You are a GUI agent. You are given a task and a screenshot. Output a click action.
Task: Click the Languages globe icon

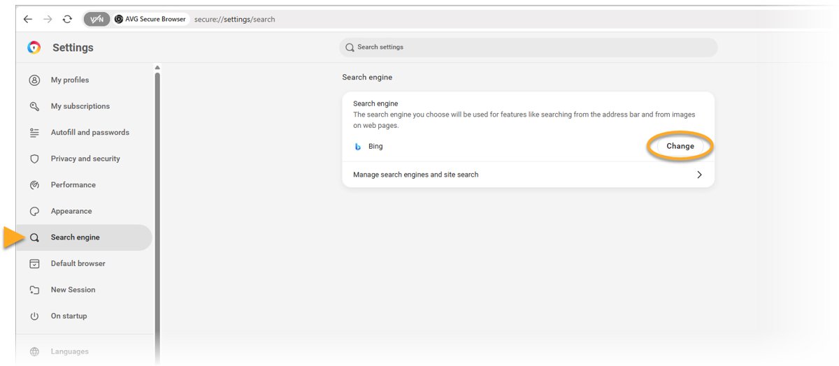pyautogui.click(x=34, y=351)
